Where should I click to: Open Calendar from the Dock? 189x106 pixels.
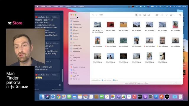click(85, 97)
